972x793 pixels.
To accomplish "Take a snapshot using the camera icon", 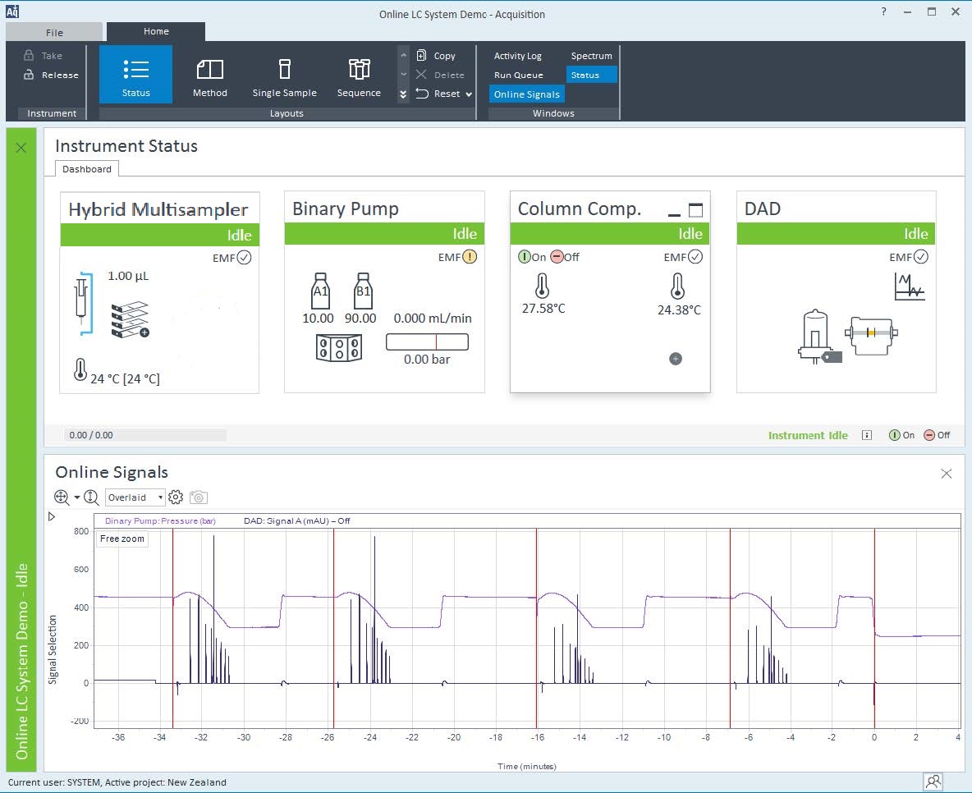I will [198, 497].
